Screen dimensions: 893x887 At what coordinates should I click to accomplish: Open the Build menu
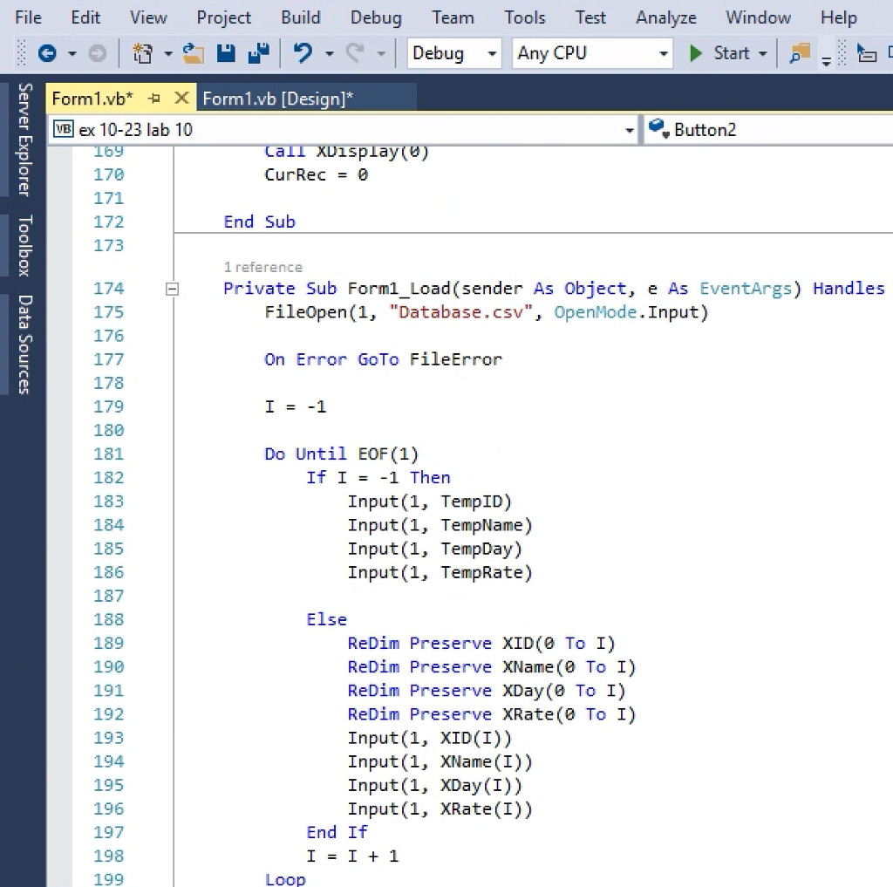300,17
